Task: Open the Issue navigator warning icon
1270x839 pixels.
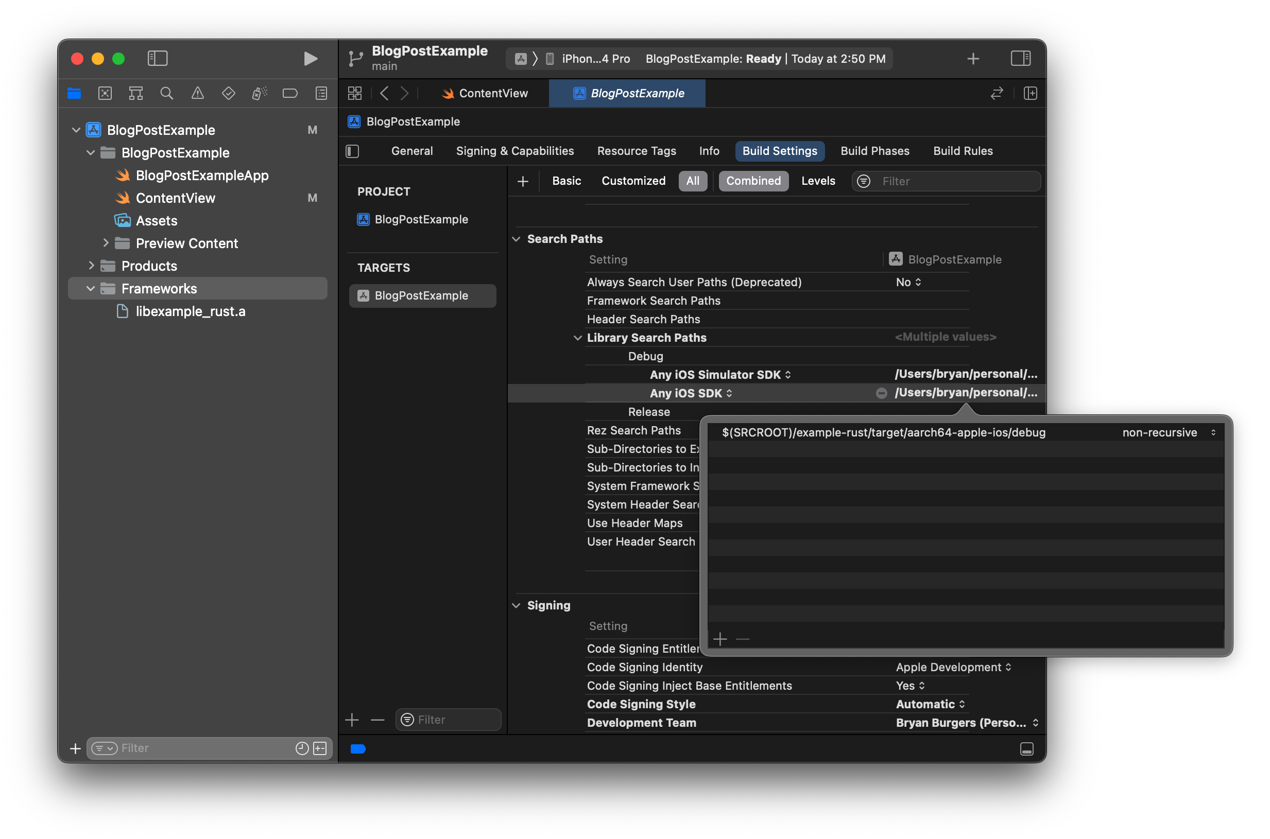Action: pos(198,94)
